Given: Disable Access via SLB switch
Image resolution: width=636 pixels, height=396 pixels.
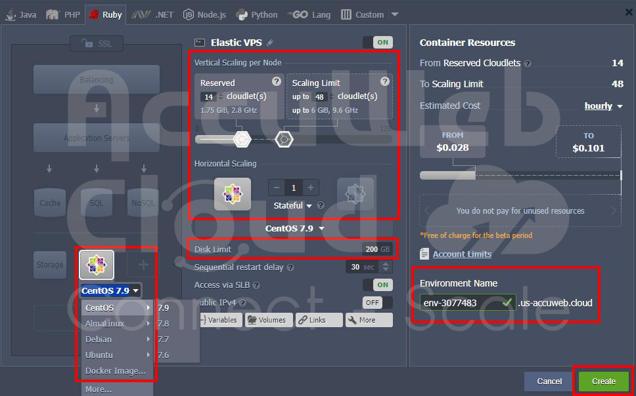Looking at the screenshot, I should [x=377, y=285].
